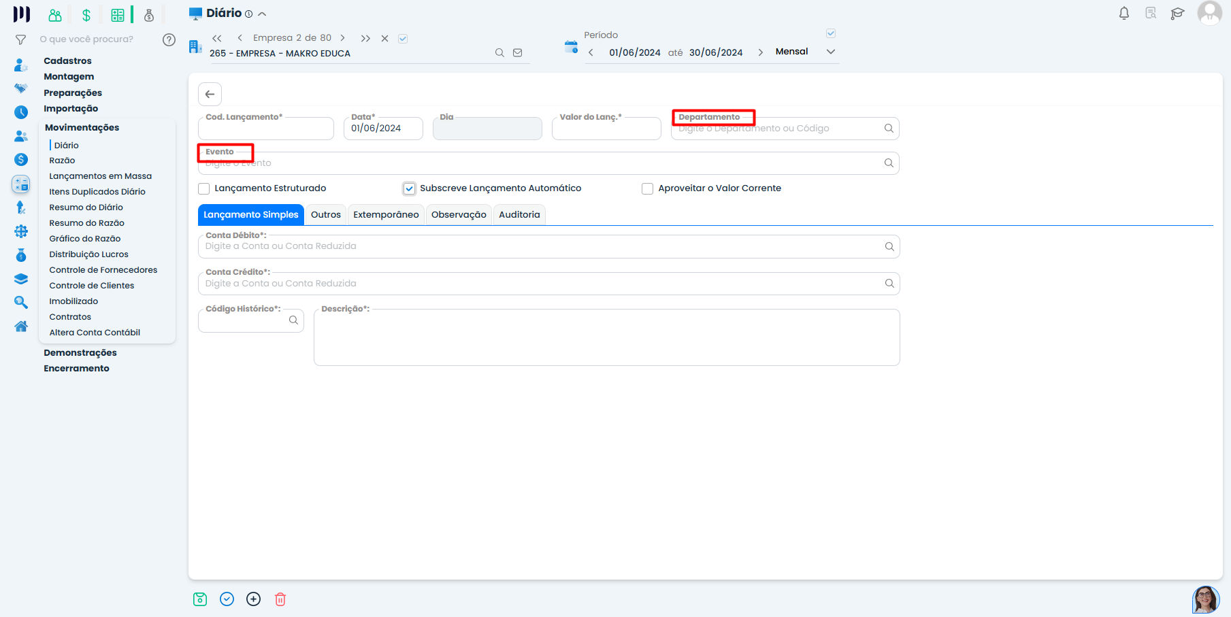The image size is (1231, 617).
Task: Open the Auditoria tab
Action: pos(519,215)
